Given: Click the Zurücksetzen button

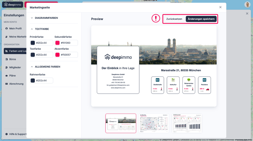Looking at the screenshot, I should (174, 19).
